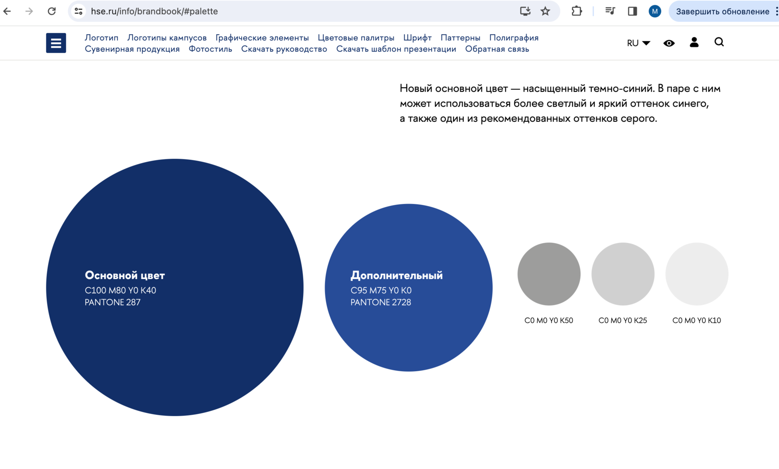
Task: Open the media control icon
Action: click(610, 11)
